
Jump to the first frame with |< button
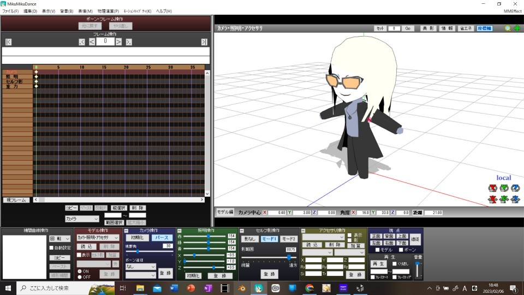point(8,42)
